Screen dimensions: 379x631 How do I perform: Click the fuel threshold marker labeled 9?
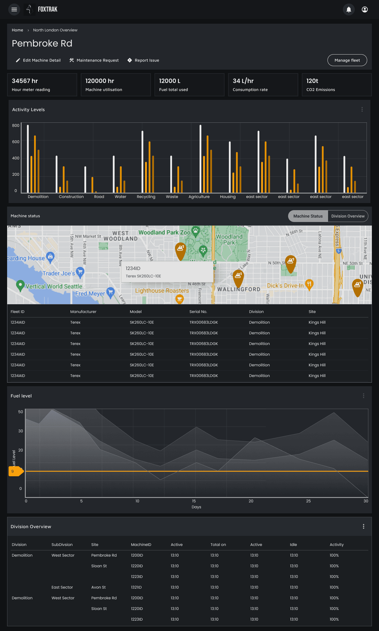pos(16,471)
